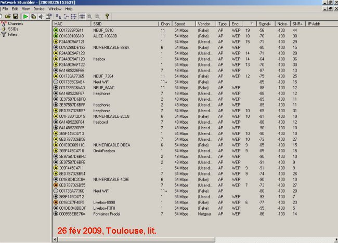This screenshot has width=338, height=243.
Task: Select the ALICE-18660D SSID entry
Action: pos(105,36)
